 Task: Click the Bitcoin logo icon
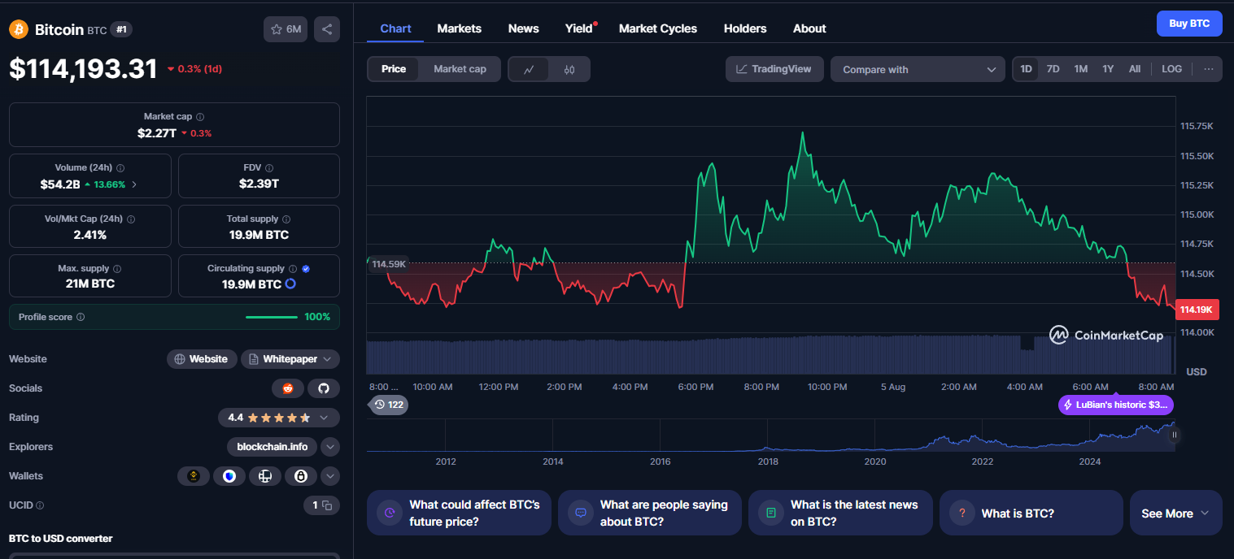click(x=18, y=29)
